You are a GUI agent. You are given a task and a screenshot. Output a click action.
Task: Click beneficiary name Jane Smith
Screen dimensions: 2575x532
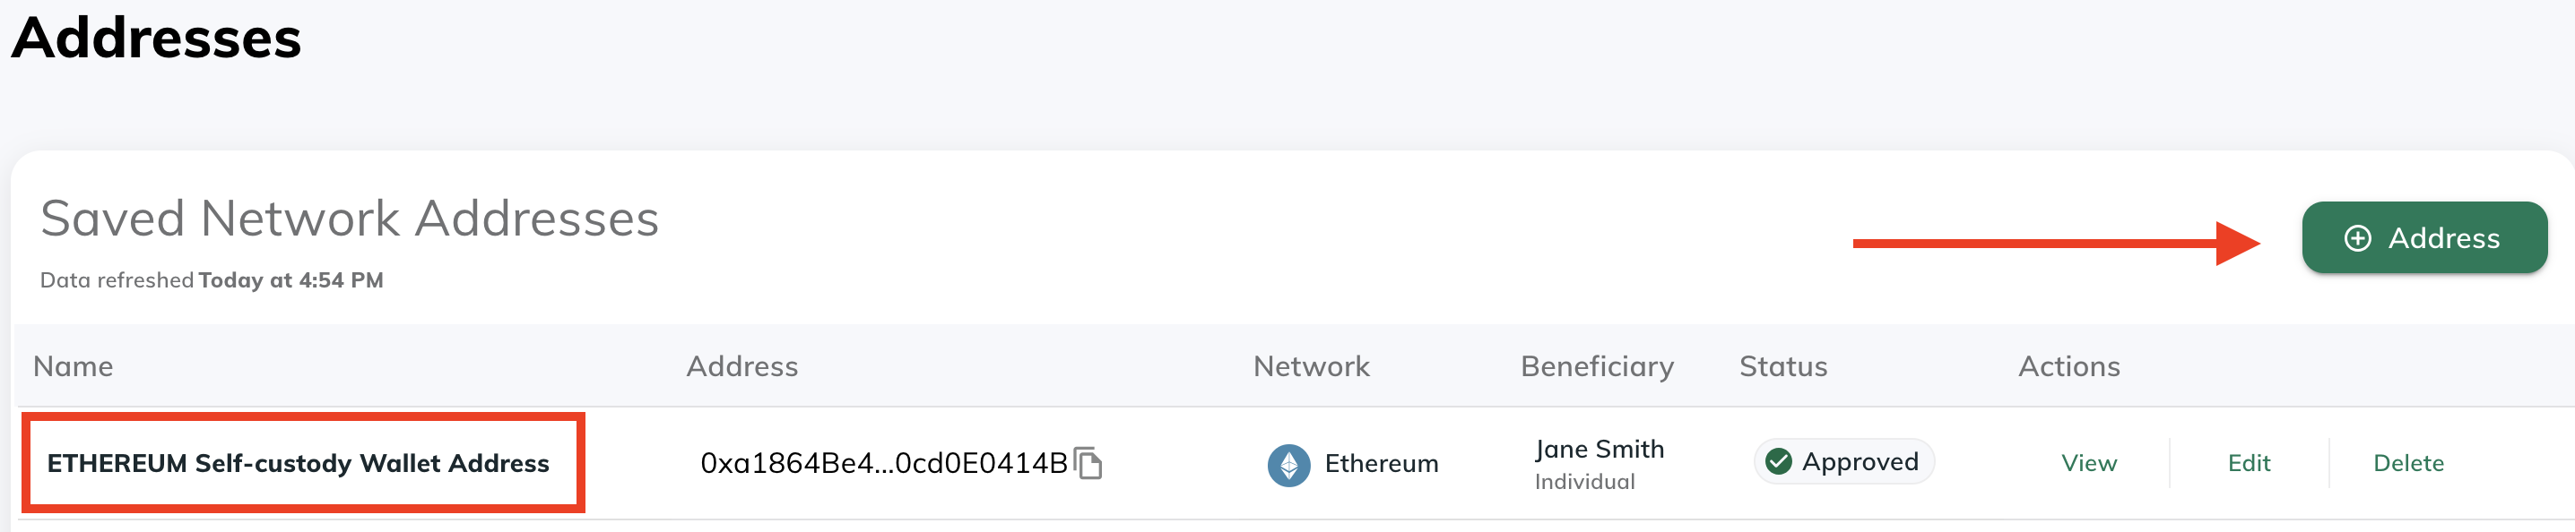[1600, 450]
